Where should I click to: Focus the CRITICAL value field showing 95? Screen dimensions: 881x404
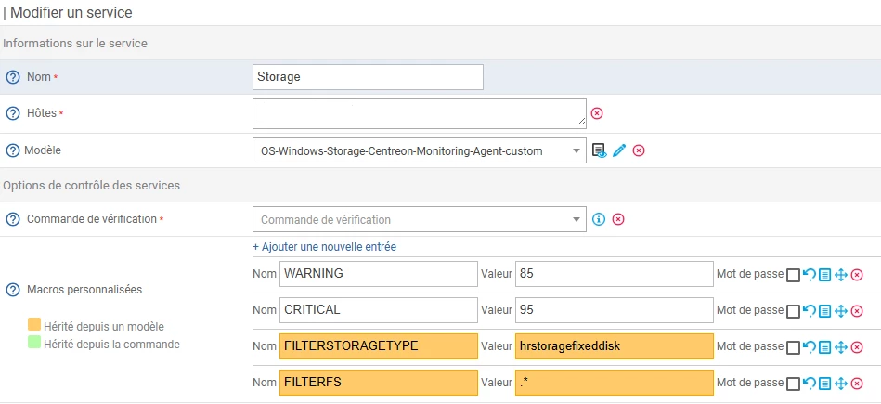614,310
